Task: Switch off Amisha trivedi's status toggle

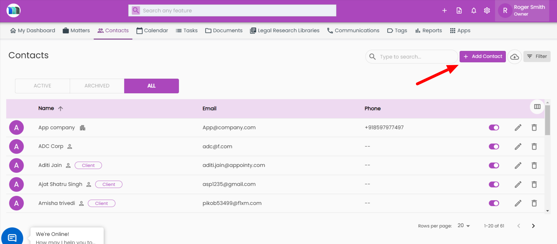Action: [x=494, y=203]
